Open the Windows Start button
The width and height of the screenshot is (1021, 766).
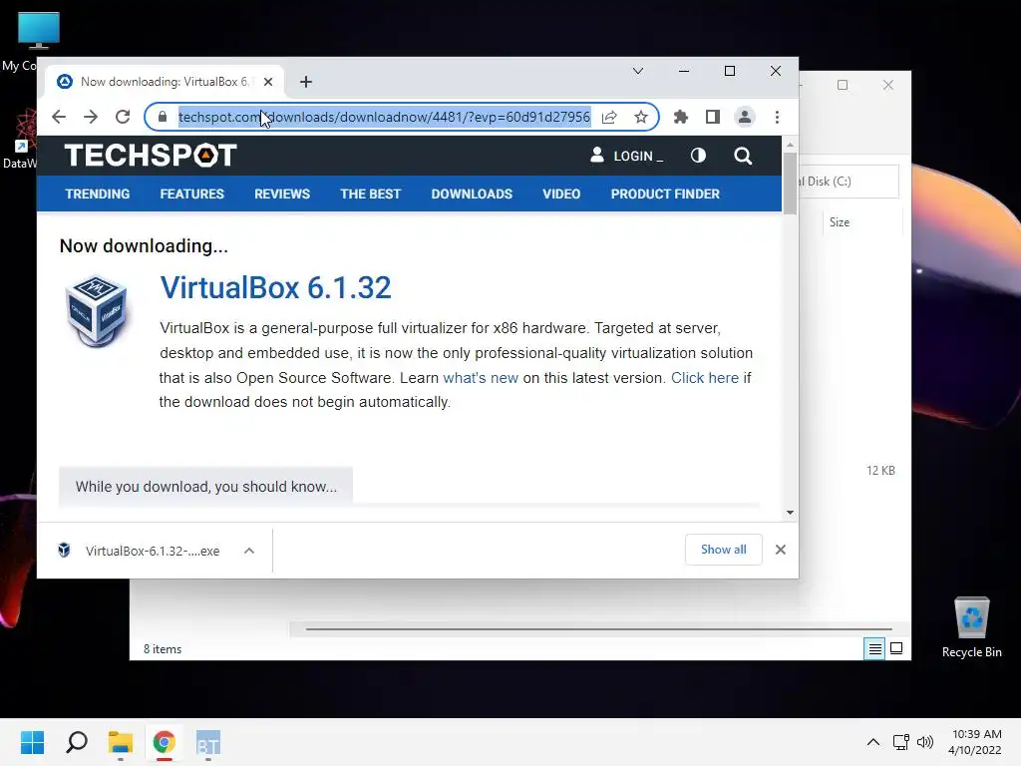(33, 742)
